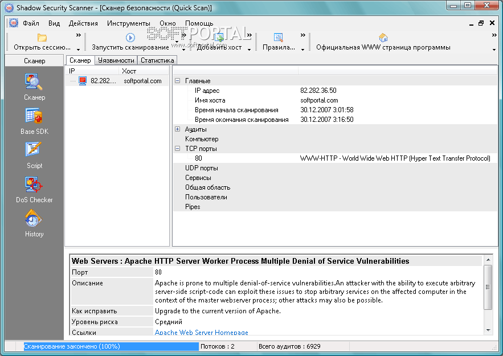The height and width of the screenshot is (356, 503).
Task: Switch to the Уязвимости tab
Action: click(x=116, y=60)
